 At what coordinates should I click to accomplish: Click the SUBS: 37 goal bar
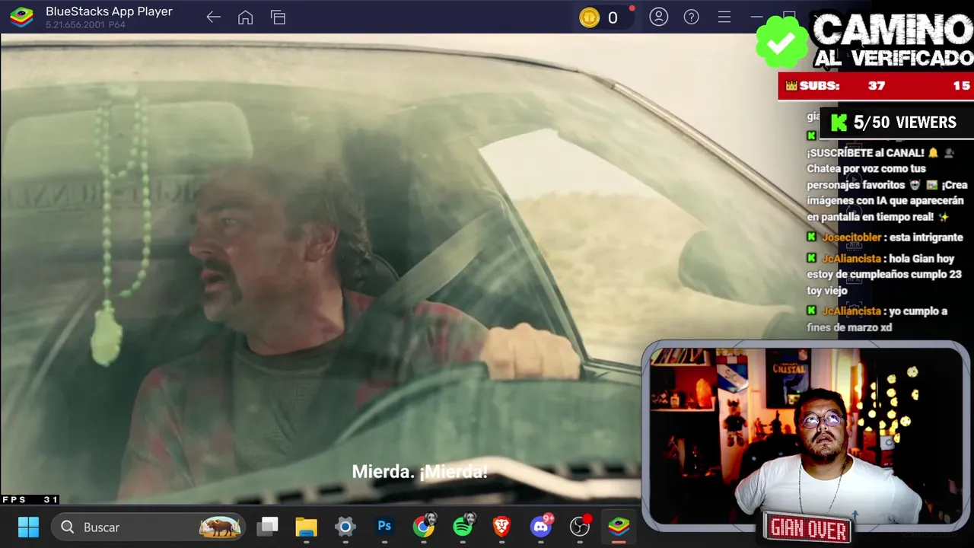(x=876, y=86)
